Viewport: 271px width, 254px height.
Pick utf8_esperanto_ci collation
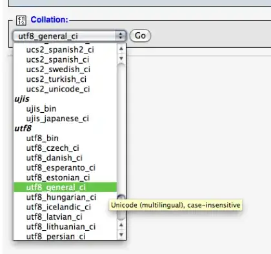(65, 168)
